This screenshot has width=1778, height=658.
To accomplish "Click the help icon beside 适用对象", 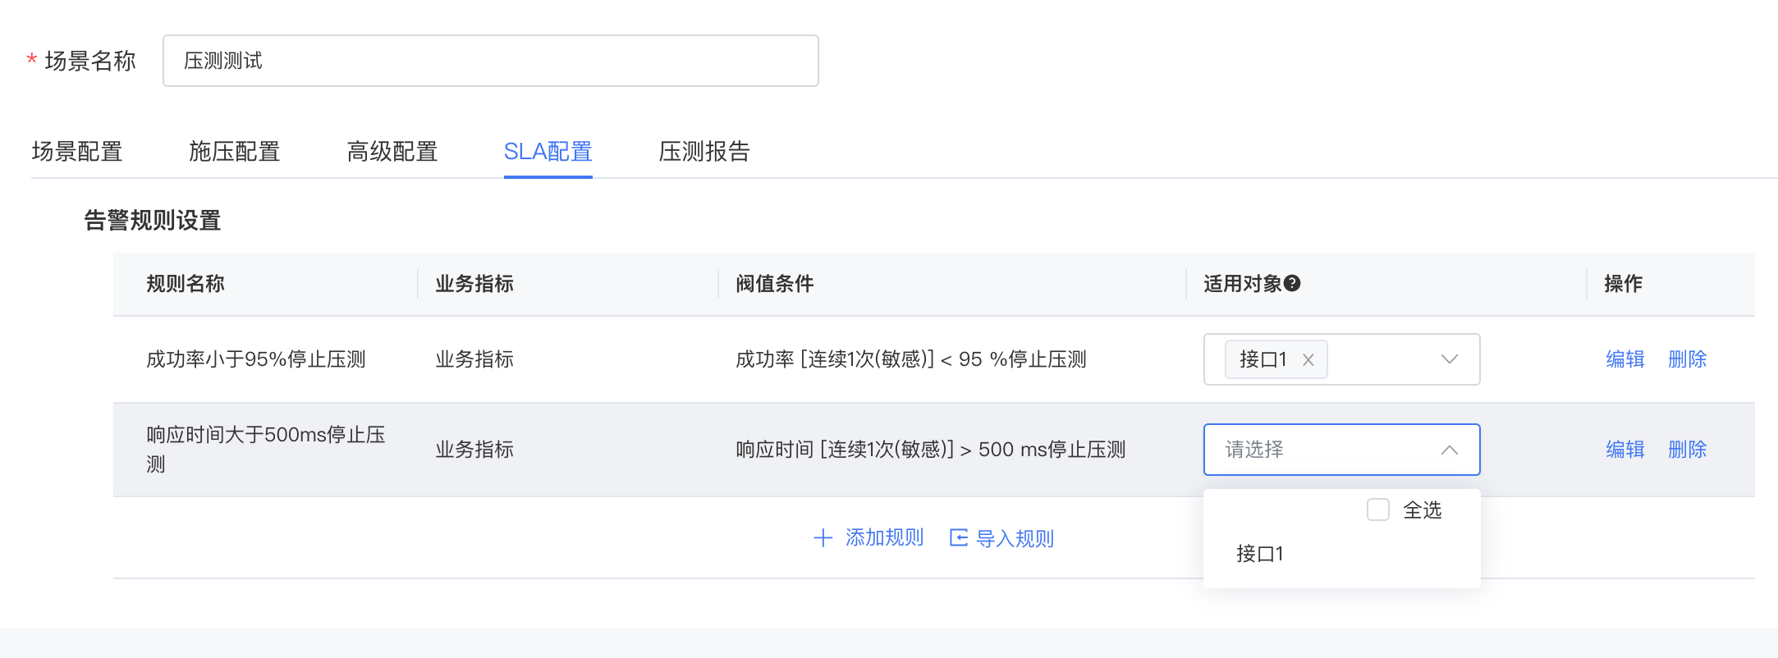I will (x=1292, y=284).
